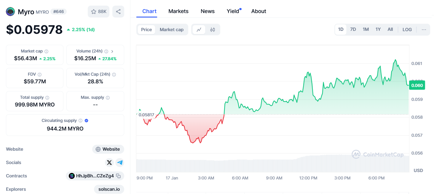Click the 28.8% Vol/Mkt Cap value
The height and width of the screenshot is (194, 434).
tap(95, 82)
